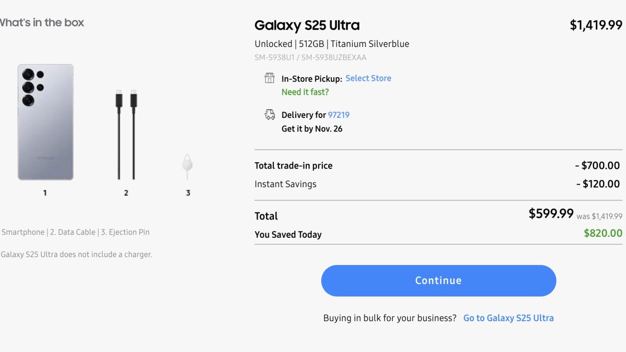Click the Instant Savings label

285,184
